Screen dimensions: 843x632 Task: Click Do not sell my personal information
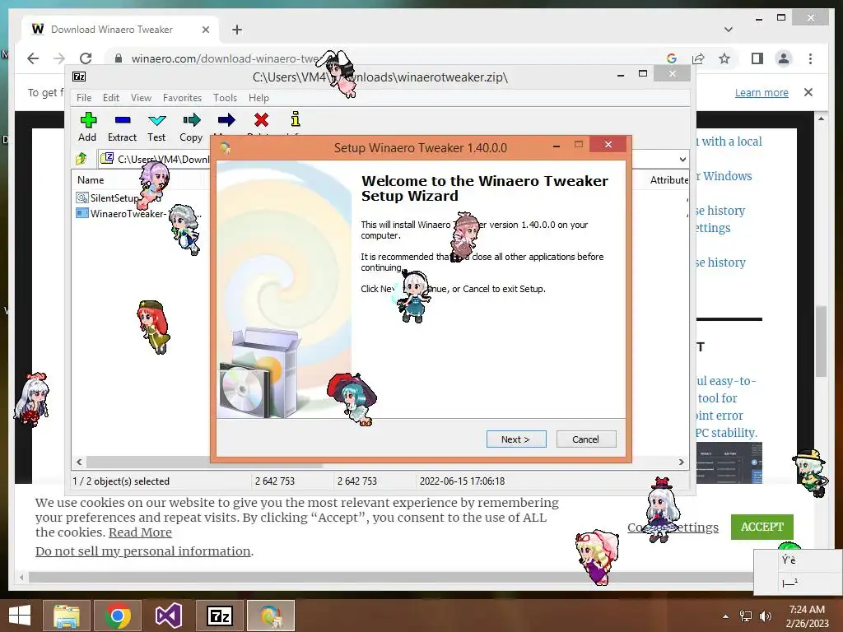pos(143,551)
